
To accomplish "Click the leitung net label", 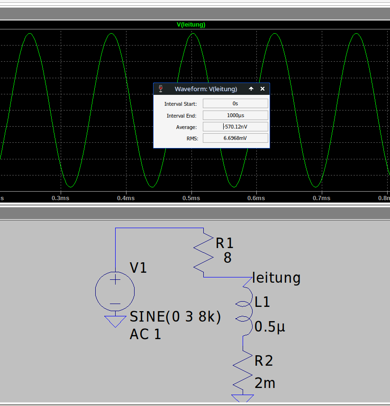I will coord(276,277).
